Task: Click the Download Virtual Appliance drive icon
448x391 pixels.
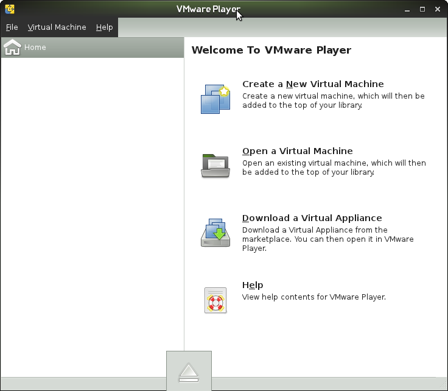Action: (215, 233)
